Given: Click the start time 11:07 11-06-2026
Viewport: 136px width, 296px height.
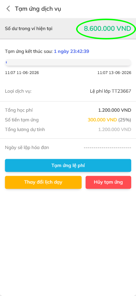Looking at the screenshot, I should click(22, 73).
